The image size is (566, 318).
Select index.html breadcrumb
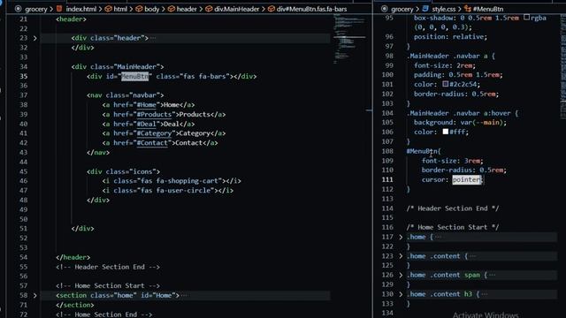(x=80, y=9)
